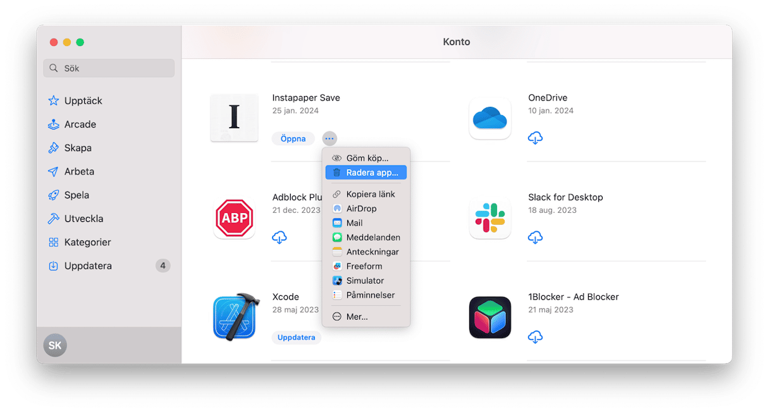The image size is (769, 412).
Task: Download OneDrive with the cloud icon
Action: (x=535, y=138)
